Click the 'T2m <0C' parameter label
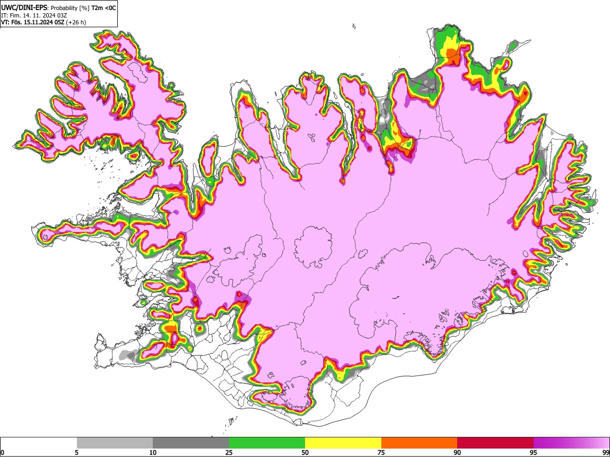This screenshot has width=610, height=457. pos(104,8)
